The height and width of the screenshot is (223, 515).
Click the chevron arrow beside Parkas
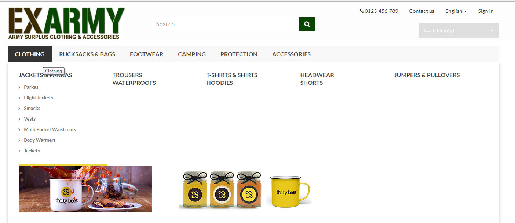coord(19,87)
